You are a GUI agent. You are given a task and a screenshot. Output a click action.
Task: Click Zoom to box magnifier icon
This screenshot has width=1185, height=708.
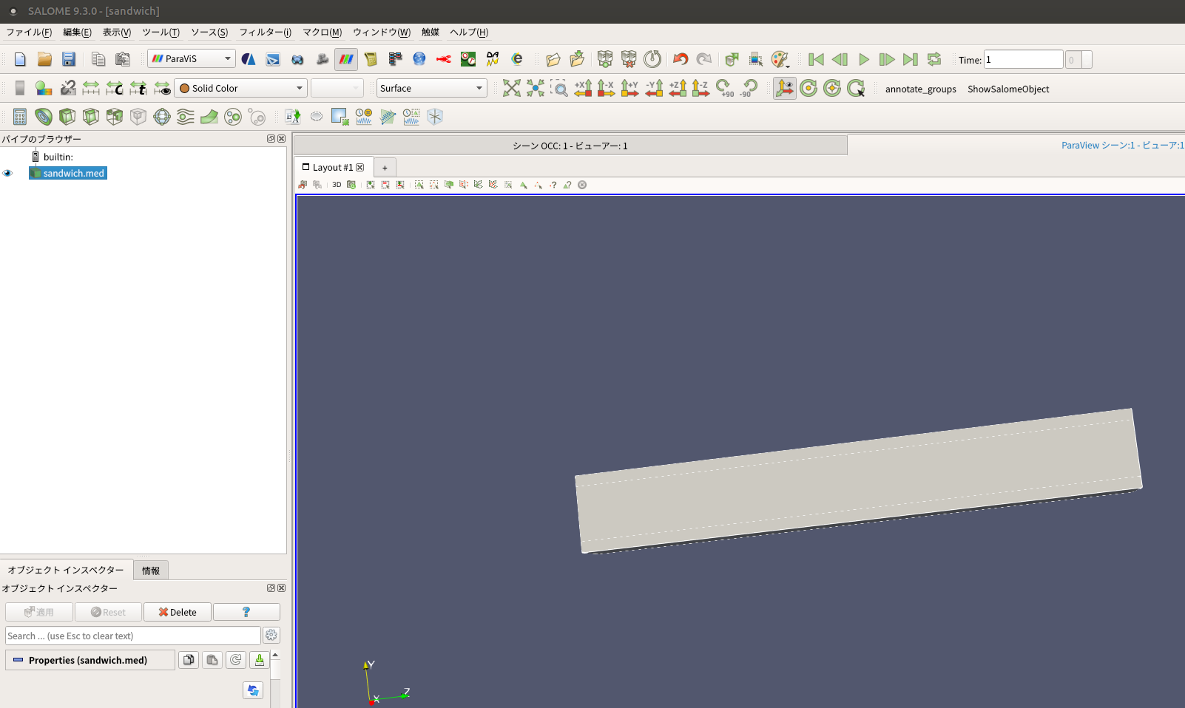point(559,88)
